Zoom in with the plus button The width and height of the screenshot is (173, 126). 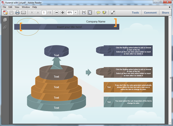[63, 13]
